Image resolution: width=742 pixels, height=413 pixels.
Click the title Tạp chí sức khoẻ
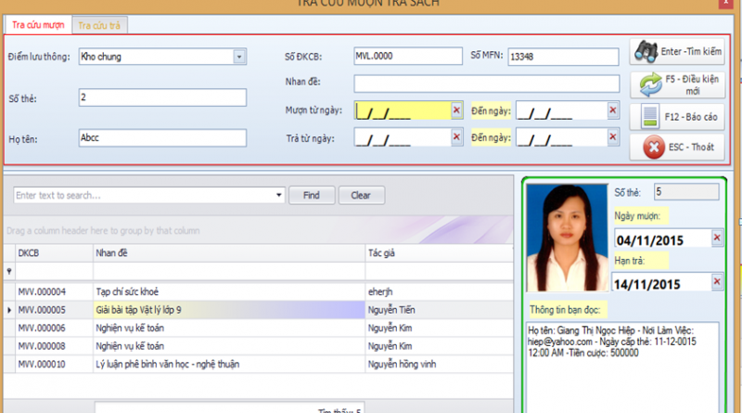(127, 291)
